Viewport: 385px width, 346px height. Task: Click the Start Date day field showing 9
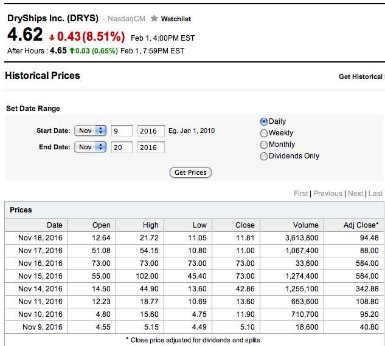point(122,131)
